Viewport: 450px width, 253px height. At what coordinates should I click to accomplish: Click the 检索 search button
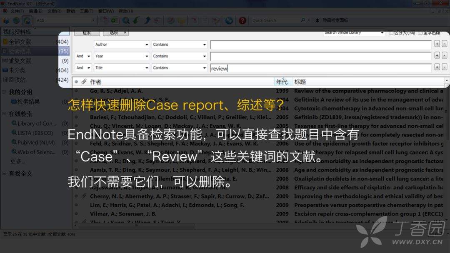click(87, 33)
